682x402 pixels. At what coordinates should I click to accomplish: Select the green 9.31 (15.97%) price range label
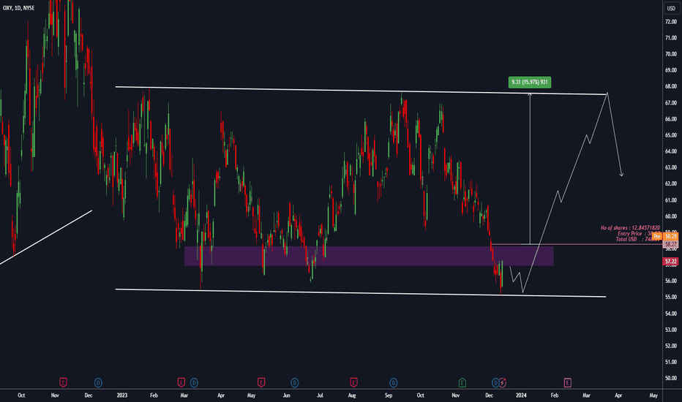click(x=529, y=82)
